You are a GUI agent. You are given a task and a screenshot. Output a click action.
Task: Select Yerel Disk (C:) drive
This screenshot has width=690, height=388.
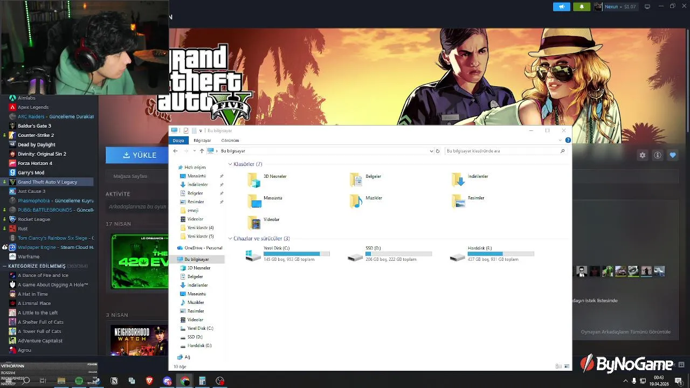click(288, 254)
